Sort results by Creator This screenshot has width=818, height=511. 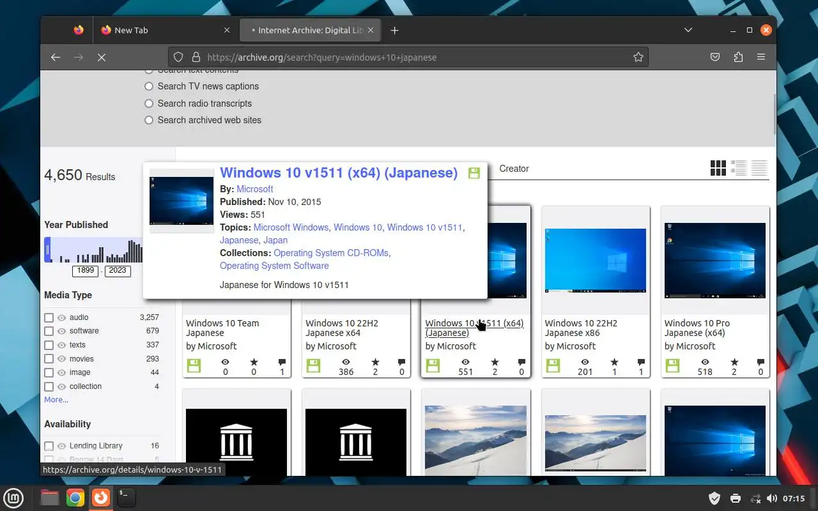point(514,169)
